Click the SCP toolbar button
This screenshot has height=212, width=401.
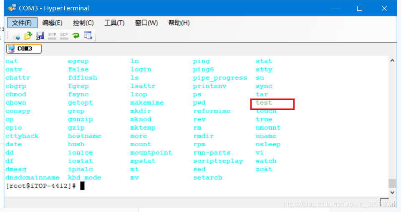pos(64,36)
